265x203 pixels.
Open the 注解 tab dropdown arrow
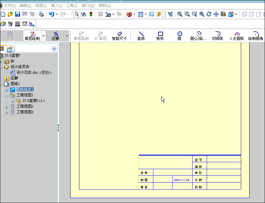(67, 36)
